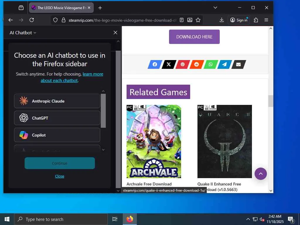Open the Archvale cover thumbnail

(154, 142)
